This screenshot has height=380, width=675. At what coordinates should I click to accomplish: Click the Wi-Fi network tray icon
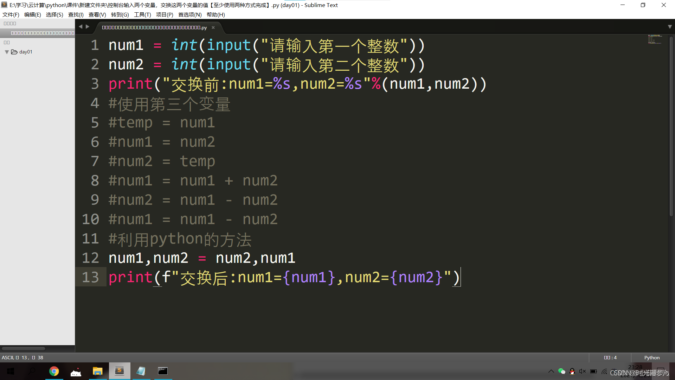[604, 371]
